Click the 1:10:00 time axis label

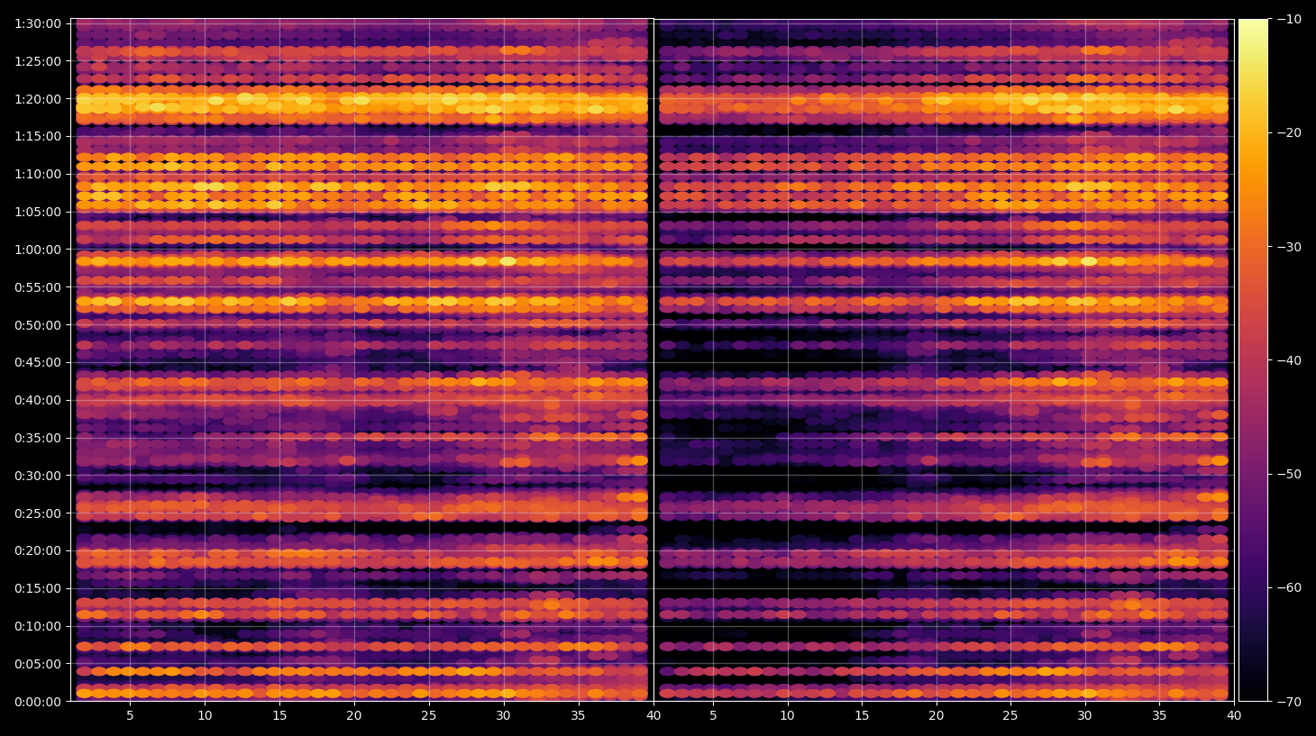tap(38, 175)
